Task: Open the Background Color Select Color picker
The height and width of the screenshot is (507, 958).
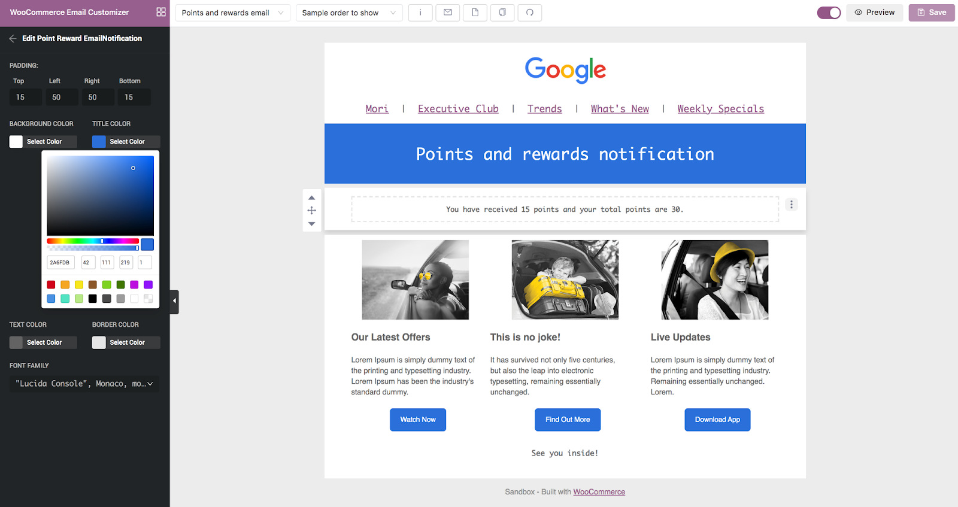Action: 43,142
